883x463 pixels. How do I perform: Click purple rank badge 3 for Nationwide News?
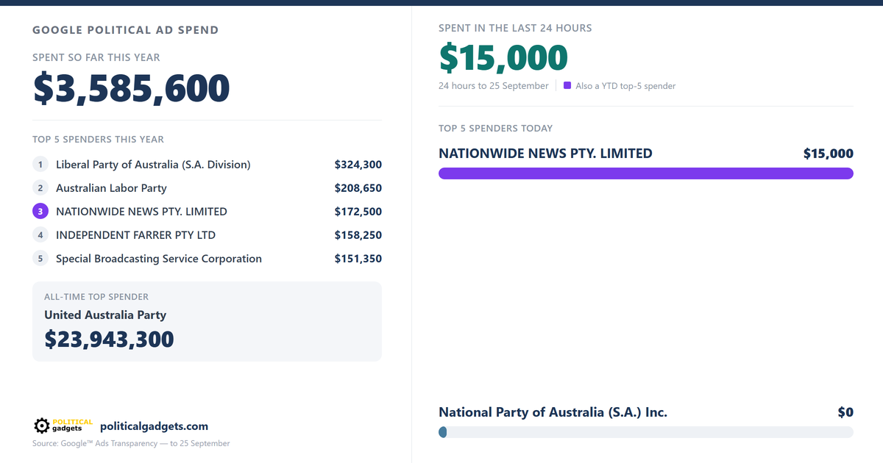(x=40, y=212)
